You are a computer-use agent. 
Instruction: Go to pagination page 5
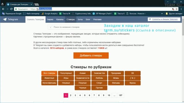pos(85,95)
